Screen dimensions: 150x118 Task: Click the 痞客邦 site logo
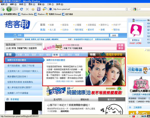point(17,24)
